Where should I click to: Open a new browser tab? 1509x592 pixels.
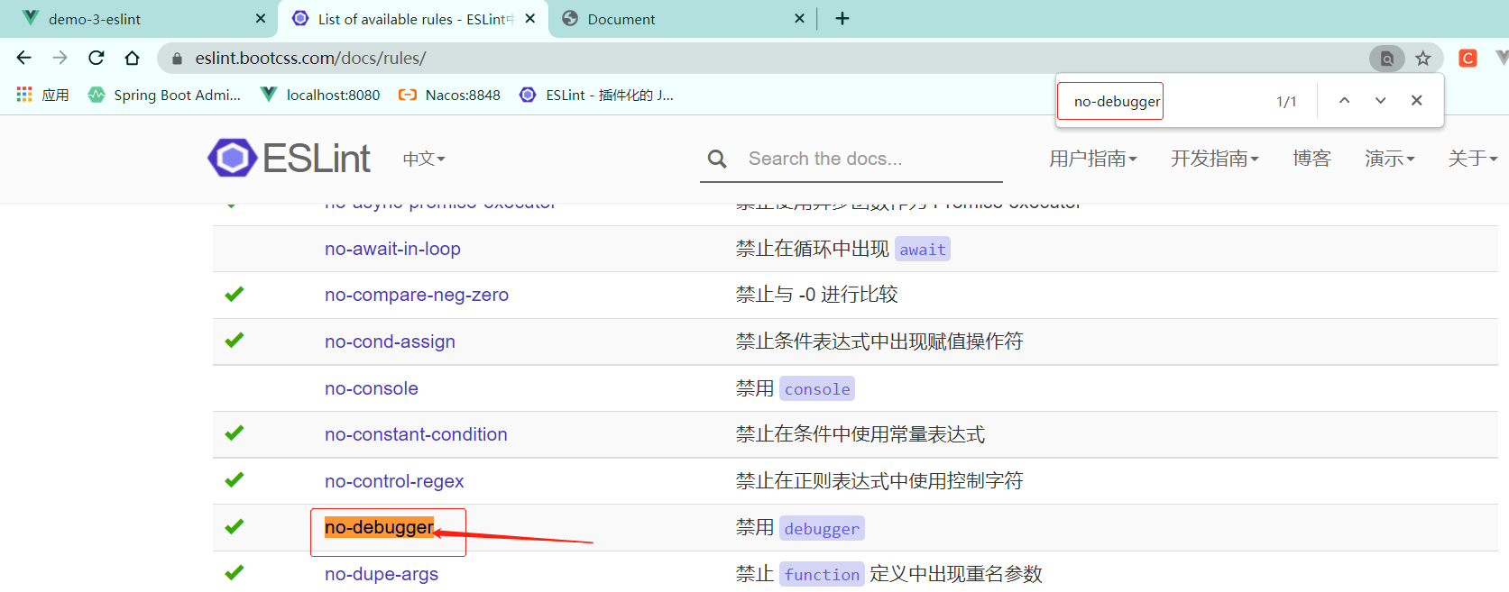click(842, 18)
